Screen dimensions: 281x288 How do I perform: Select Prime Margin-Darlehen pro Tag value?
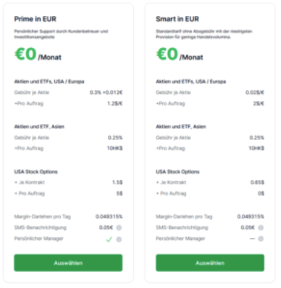pyautogui.click(x=109, y=216)
